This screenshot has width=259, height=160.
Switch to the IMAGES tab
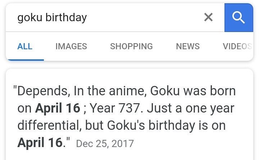[71, 46]
